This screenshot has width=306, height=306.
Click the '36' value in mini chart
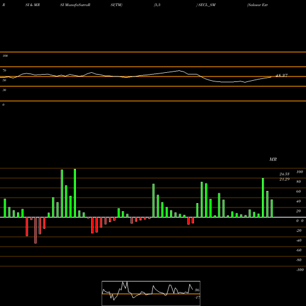point(197,290)
